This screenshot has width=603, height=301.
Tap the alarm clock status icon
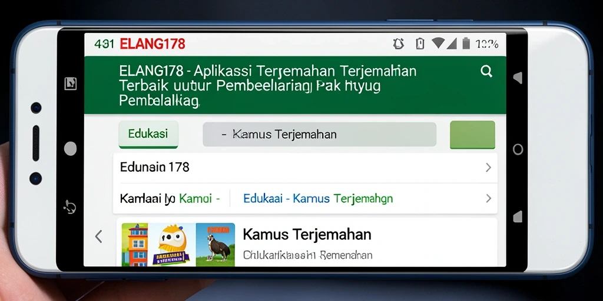point(399,44)
